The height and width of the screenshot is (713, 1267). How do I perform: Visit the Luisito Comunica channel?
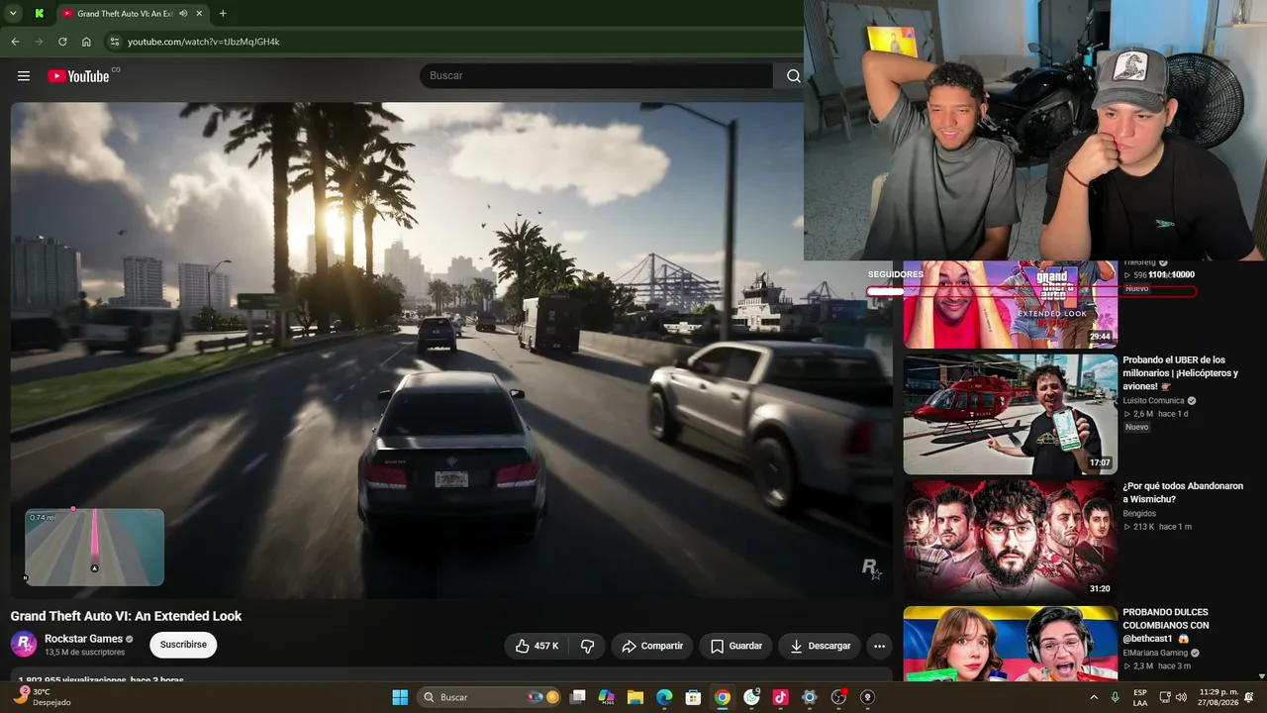(1153, 401)
